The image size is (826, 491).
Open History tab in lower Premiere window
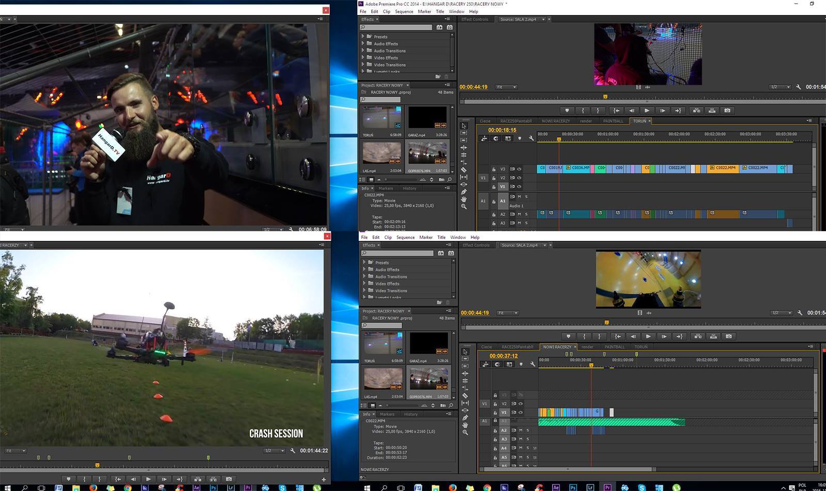(x=411, y=414)
